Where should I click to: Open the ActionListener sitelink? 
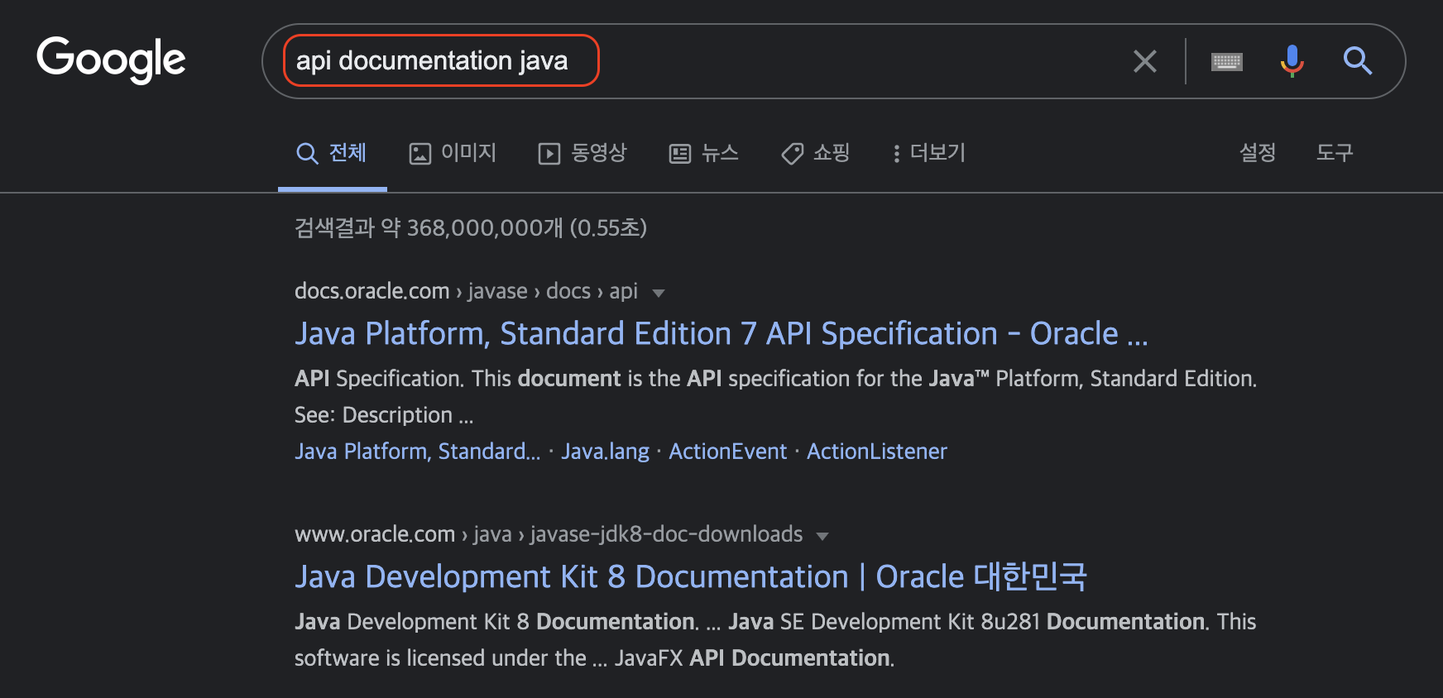click(x=877, y=452)
